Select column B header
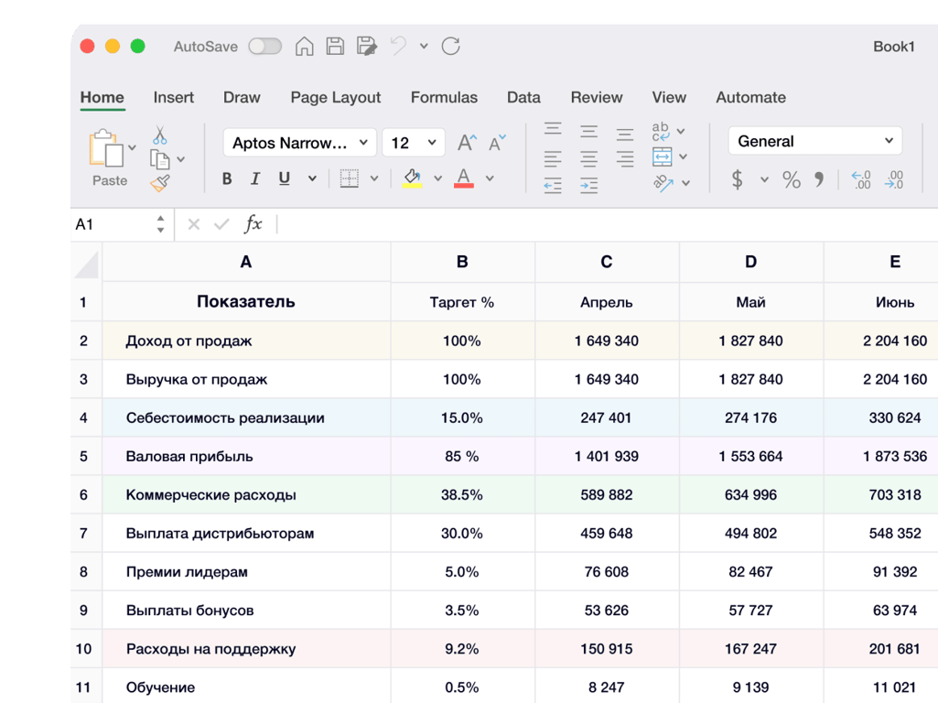The width and height of the screenshot is (938, 703). coord(462,262)
